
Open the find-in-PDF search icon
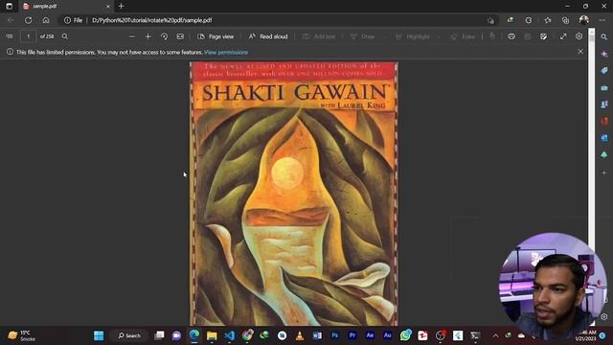point(65,36)
